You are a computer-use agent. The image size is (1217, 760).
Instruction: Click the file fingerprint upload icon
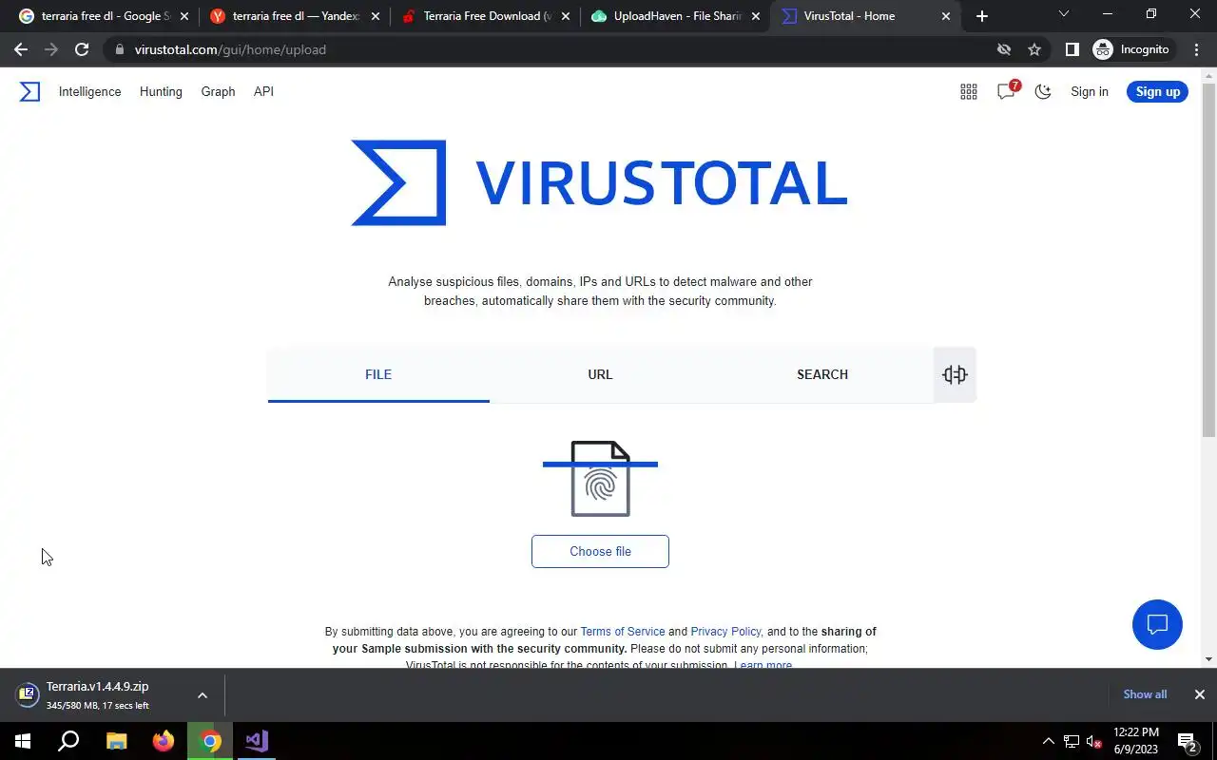click(600, 479)
